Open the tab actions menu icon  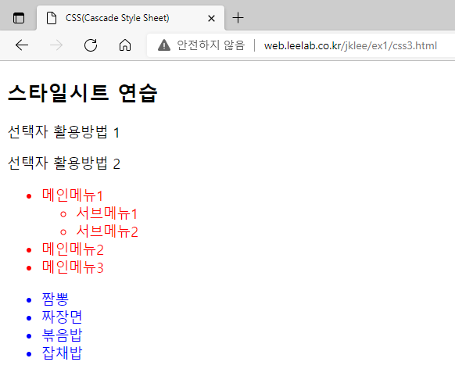(19, 18)
